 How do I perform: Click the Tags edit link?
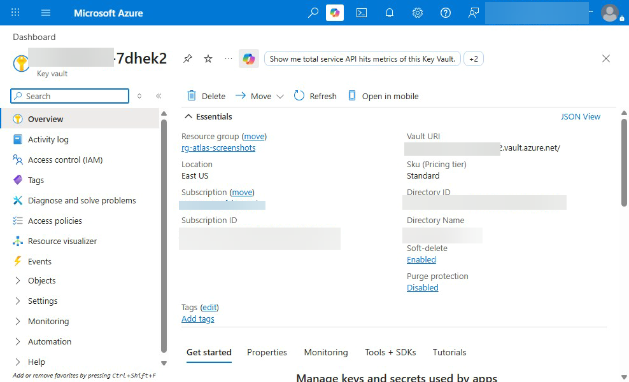click(x=209, y=307)
